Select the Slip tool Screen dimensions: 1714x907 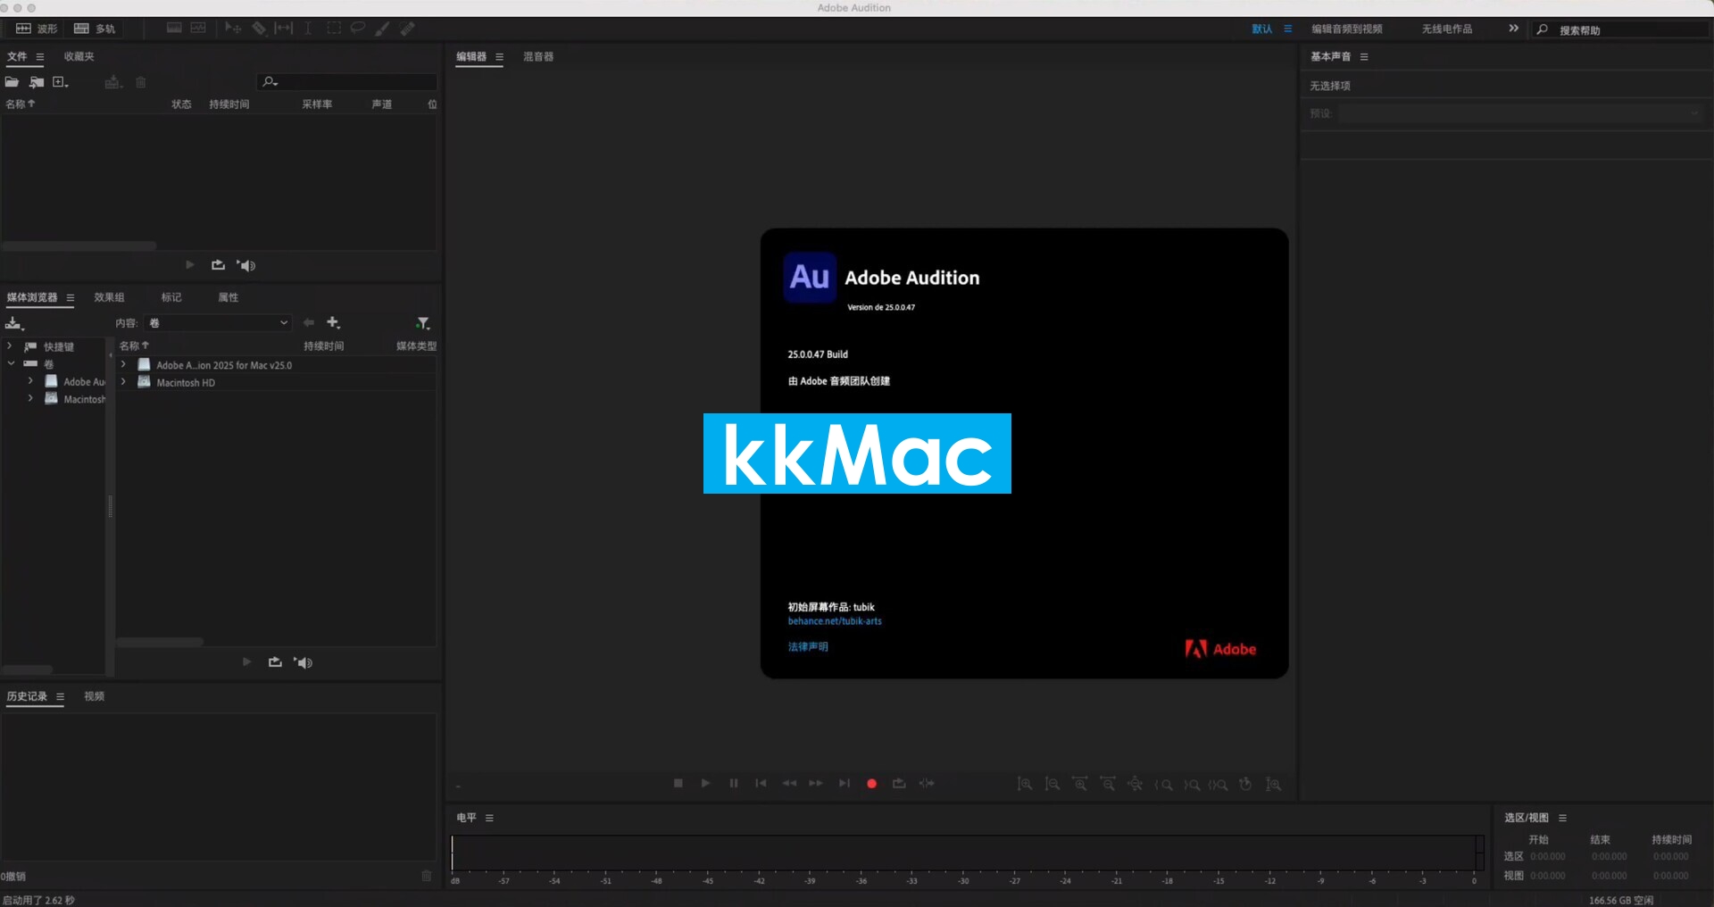(x=283, y=29)
